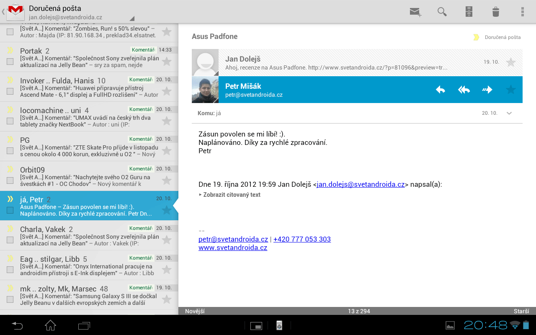Screen dimensions: 536x335
Task: Open the gallery notification icon
Action: (x=450, y=325)
